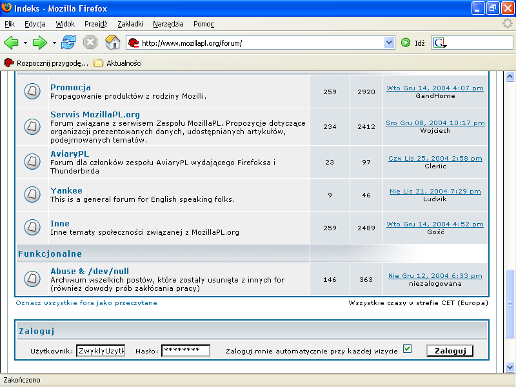516x387 pixels.
Task: Click the Google search engine icon
Action: point(440,43)
